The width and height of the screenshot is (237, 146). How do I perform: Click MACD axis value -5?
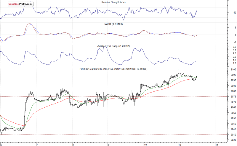pos(235,42)
